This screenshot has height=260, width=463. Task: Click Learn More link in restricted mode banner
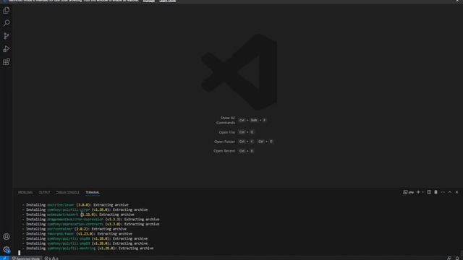(167, 1)
